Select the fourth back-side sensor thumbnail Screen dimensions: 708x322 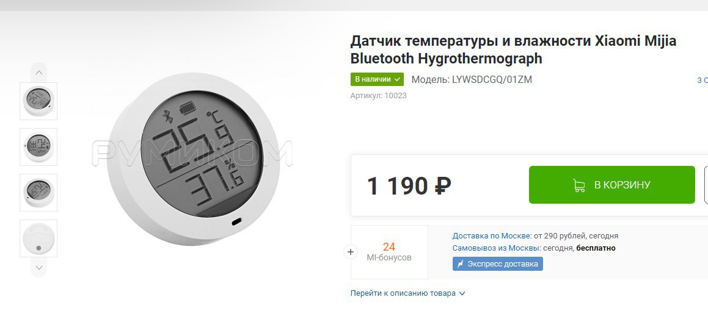pyautogui.click(x=38, y=238)
